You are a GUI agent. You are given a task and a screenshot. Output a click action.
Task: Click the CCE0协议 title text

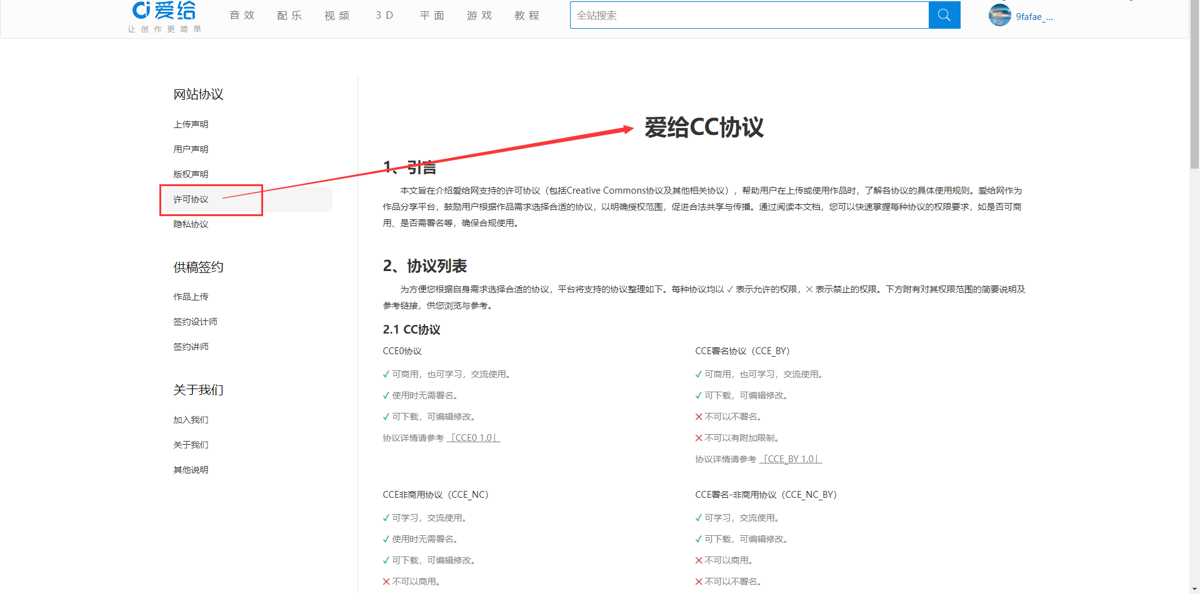click(402, 351)
